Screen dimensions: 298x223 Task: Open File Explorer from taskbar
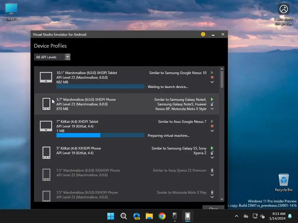click(x=149, y=216)
